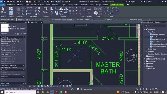The image size is (167, 94).
Task: Open the view scale 1/4" = 1'-0" control
Action: (32, 86)
